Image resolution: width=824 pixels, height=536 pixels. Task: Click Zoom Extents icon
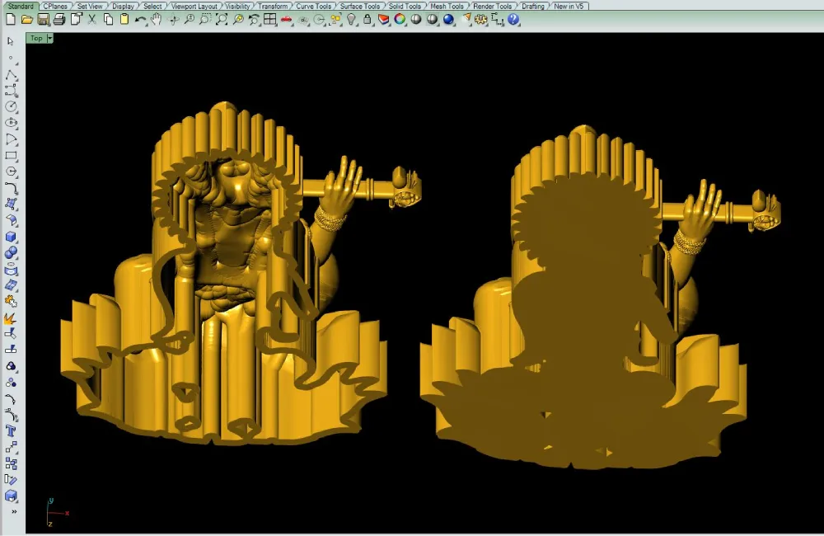coord(222,20)
